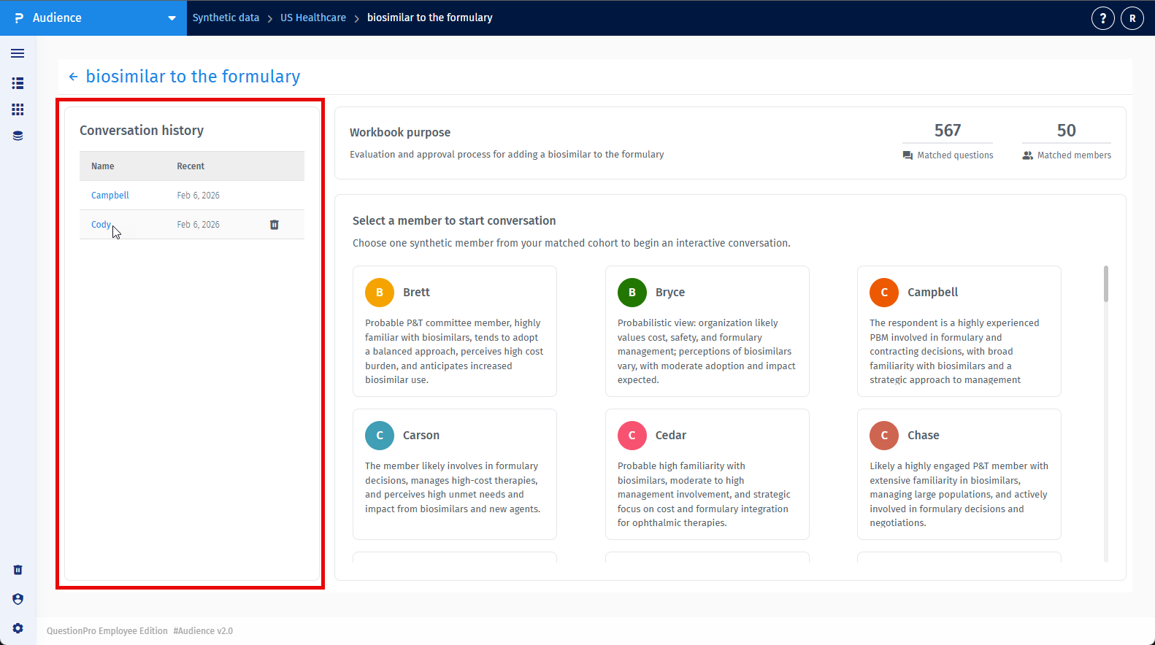Open the trash bin at sidebar bottom

tap(18, 570)
